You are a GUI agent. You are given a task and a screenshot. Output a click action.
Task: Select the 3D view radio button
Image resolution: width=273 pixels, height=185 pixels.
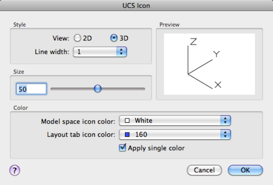114,38
